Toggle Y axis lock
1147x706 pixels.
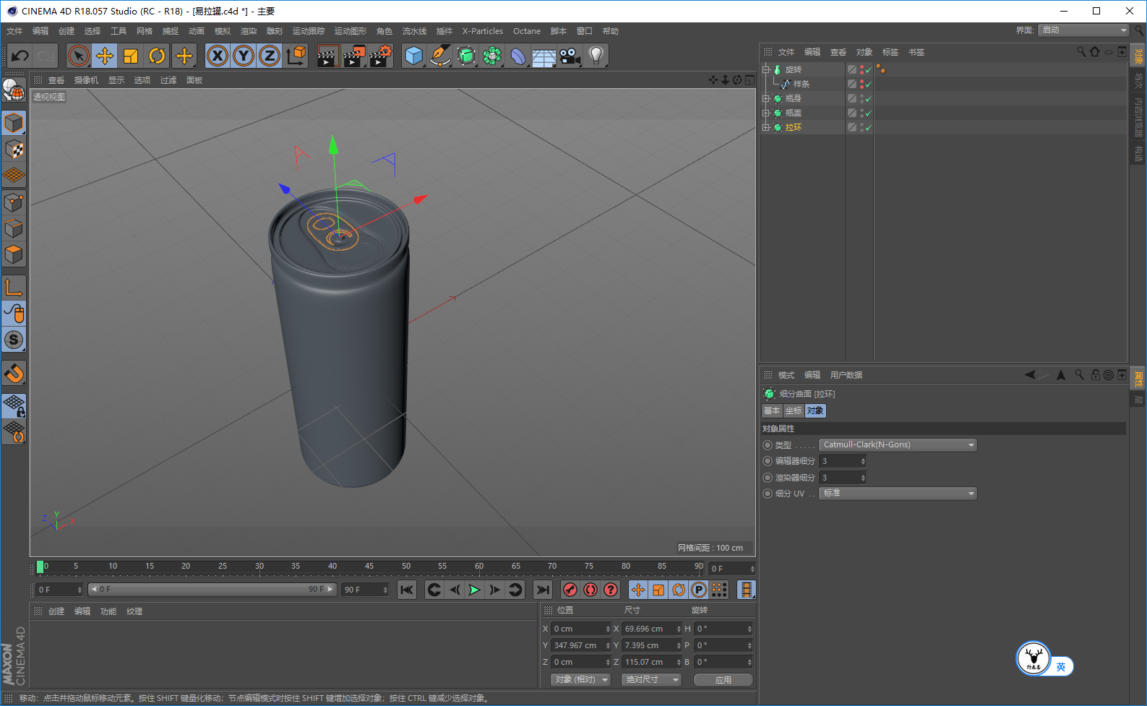(x=244, y=56)
